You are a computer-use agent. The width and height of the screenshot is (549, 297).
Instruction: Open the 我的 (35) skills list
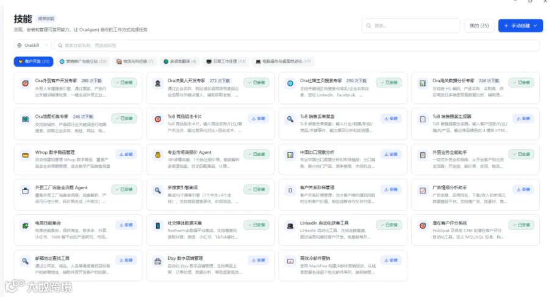pos(479,26)
